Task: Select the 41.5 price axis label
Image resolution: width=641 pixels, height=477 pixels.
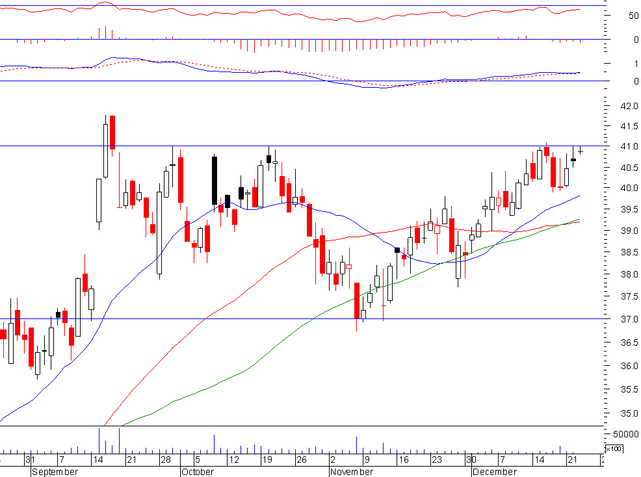Action: pyautogui.click(x=629, y=126)
